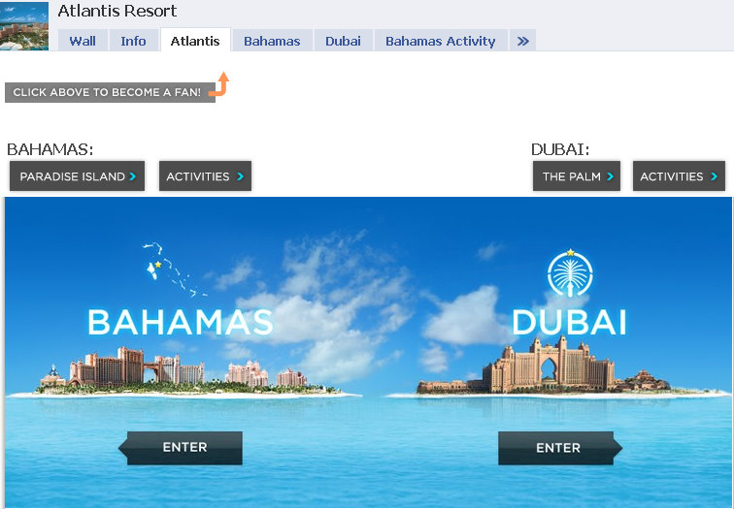Click the Bahamas islands map icon
734x509 pixels.
pyautogui.click(x=174, y=270)
